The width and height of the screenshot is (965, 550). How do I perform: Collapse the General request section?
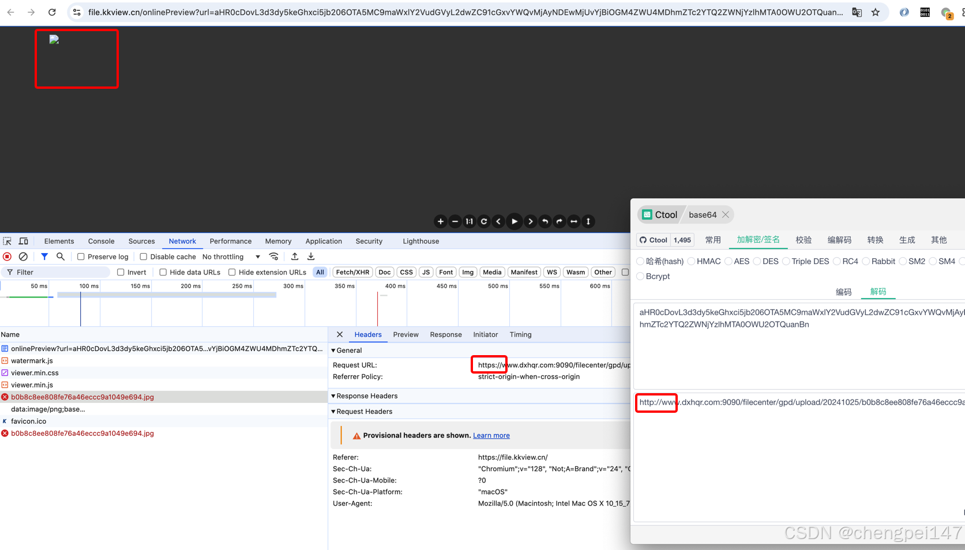[333, 350]
